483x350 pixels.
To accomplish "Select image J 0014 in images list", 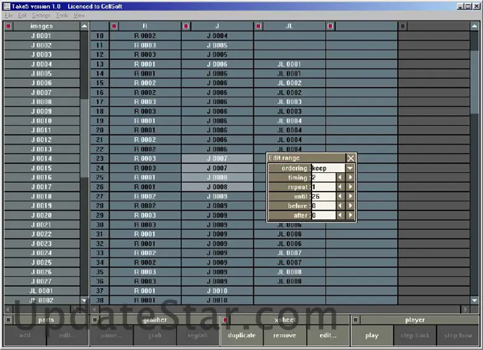I will point(41,159).
